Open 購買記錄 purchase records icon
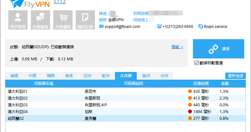Screen dimensions: 251x132 coord(85,20)
